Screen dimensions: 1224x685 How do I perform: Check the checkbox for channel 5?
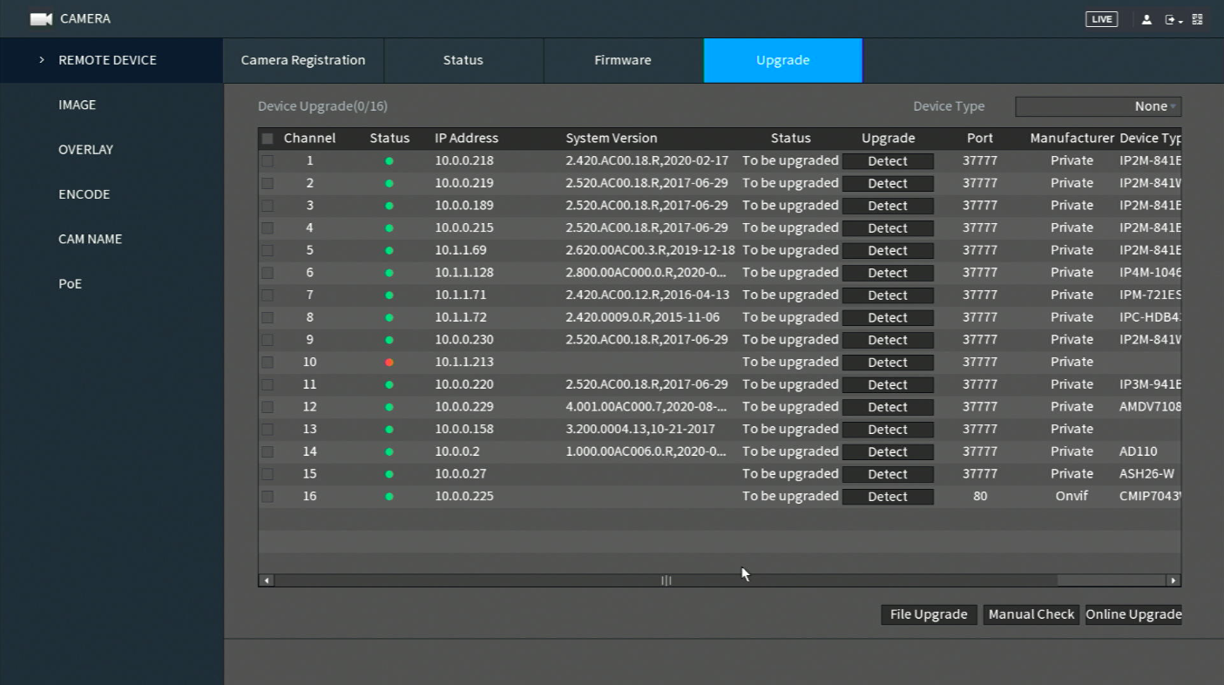(x=267, y=250)
